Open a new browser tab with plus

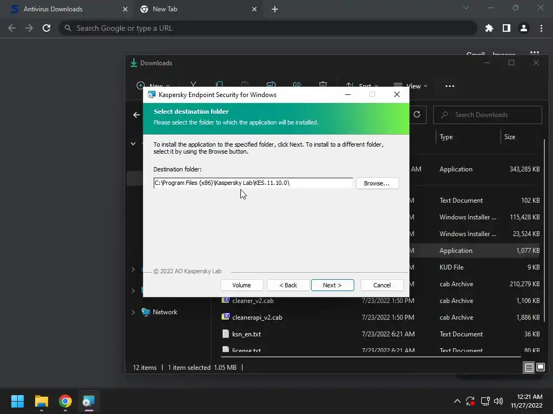pos(275,9)
